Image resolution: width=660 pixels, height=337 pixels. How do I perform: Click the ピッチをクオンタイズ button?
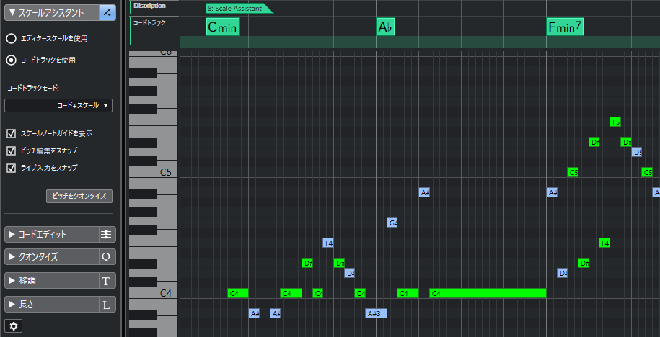point(79,197)
